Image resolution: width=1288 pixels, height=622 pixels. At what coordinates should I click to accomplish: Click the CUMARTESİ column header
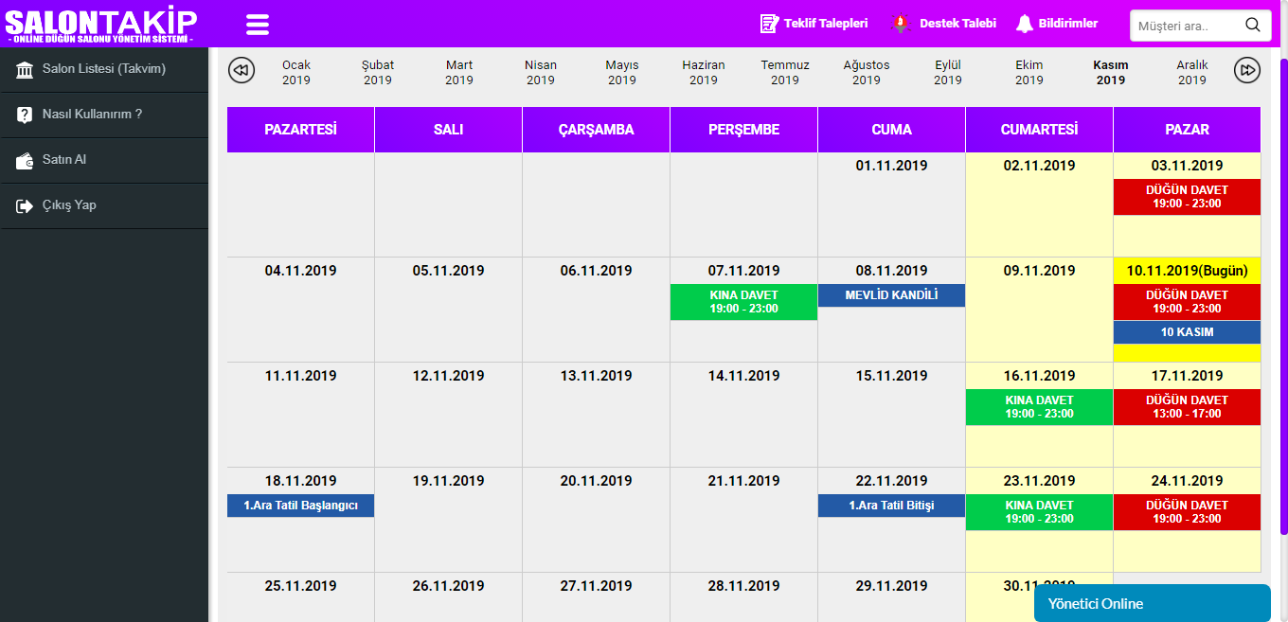[1039, 130]
